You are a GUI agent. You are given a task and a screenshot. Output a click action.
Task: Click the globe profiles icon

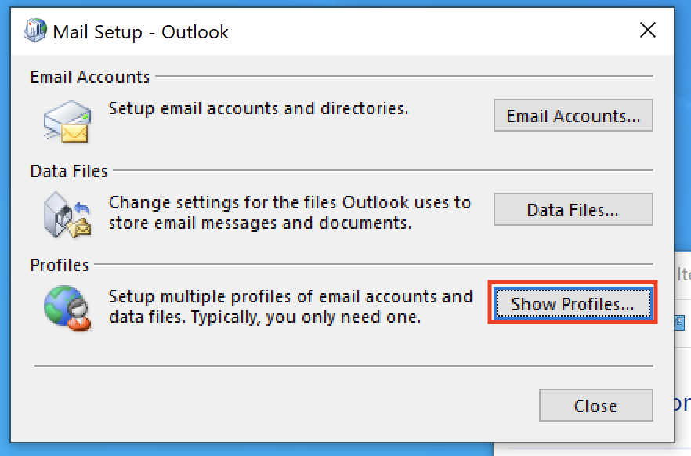67,308
